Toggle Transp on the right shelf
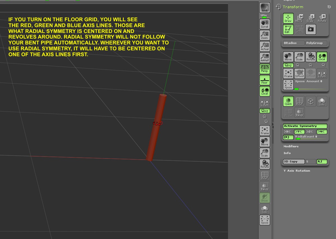Image resolution: width=336 pixels, height=239 pixels. 265,186
